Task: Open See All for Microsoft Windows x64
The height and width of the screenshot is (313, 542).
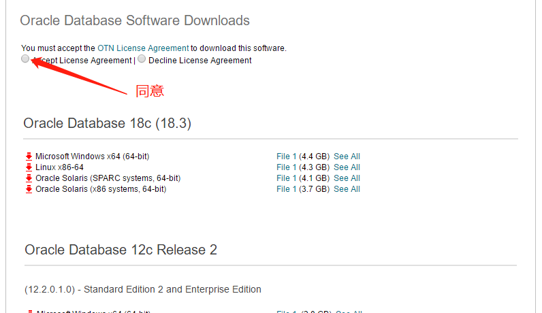Action: tap(347, 156)
